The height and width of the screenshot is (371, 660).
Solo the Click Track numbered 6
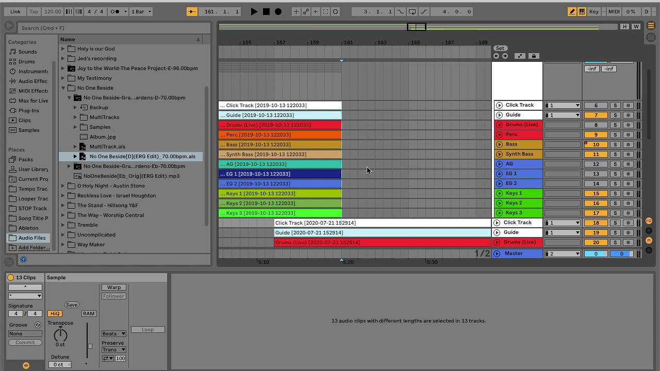point(615,105)
